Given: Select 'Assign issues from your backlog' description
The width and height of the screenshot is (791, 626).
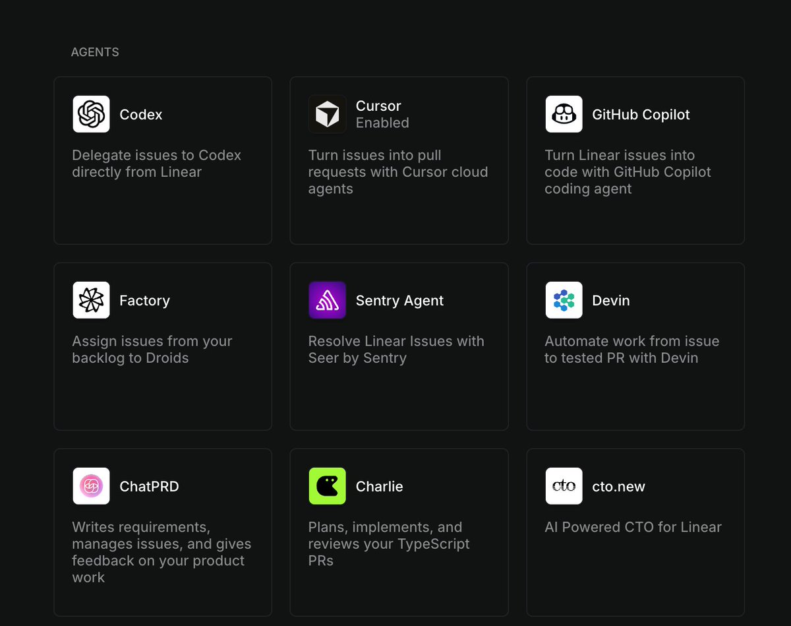Looking at the screenshot, I should click(152, 350).
